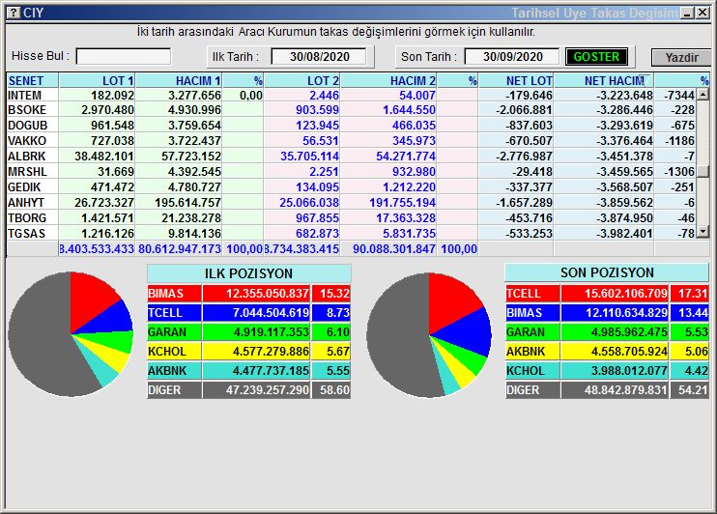
Task: Click the green GARAN label in SON POZISYON
Action: click(x=532, y=332)
